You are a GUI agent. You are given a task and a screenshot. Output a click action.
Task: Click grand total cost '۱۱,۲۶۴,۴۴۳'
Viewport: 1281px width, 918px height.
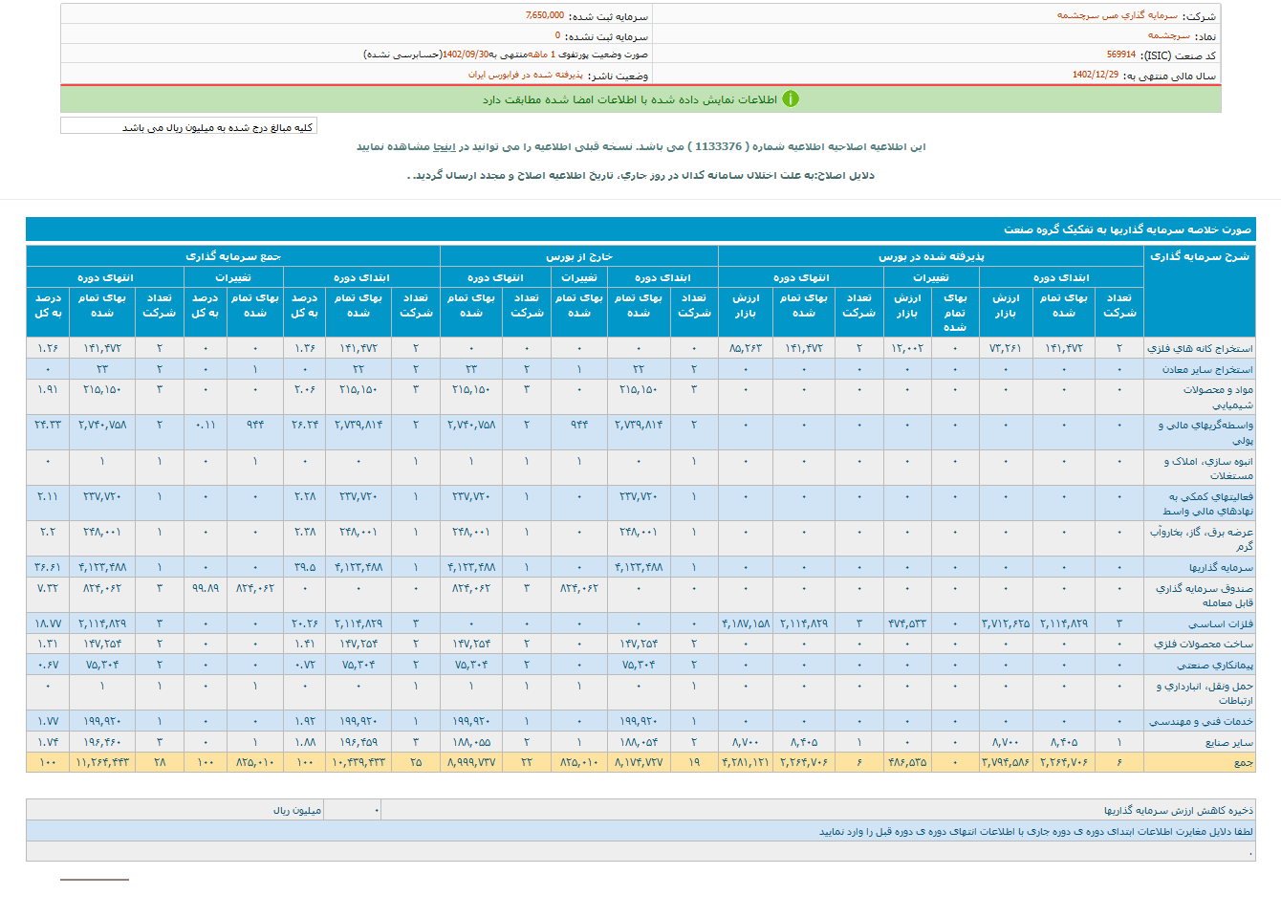[102, 762]
